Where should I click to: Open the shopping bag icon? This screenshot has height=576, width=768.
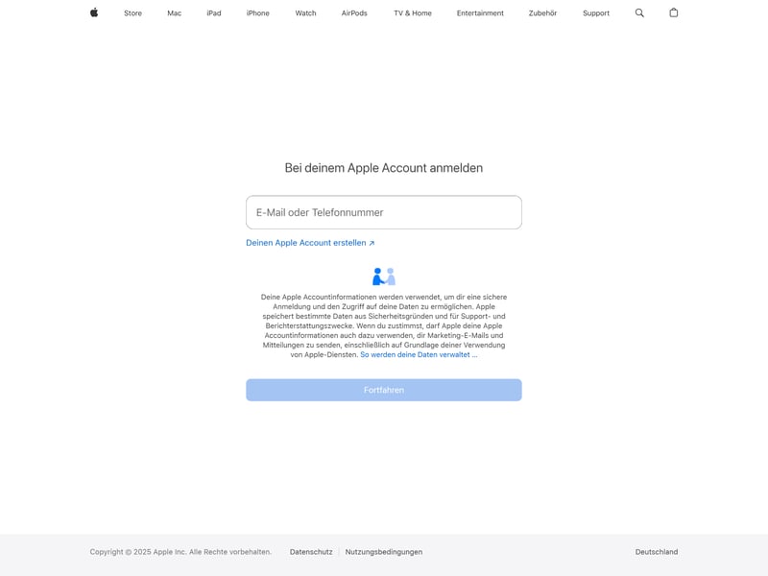[674, 12]
